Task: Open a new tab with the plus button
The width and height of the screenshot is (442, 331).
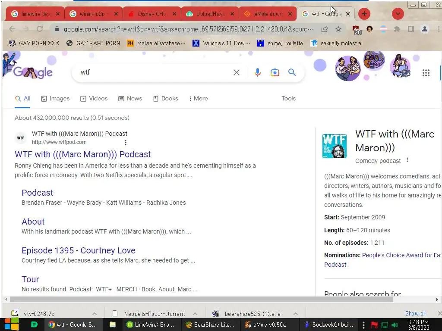Action: 364,14
